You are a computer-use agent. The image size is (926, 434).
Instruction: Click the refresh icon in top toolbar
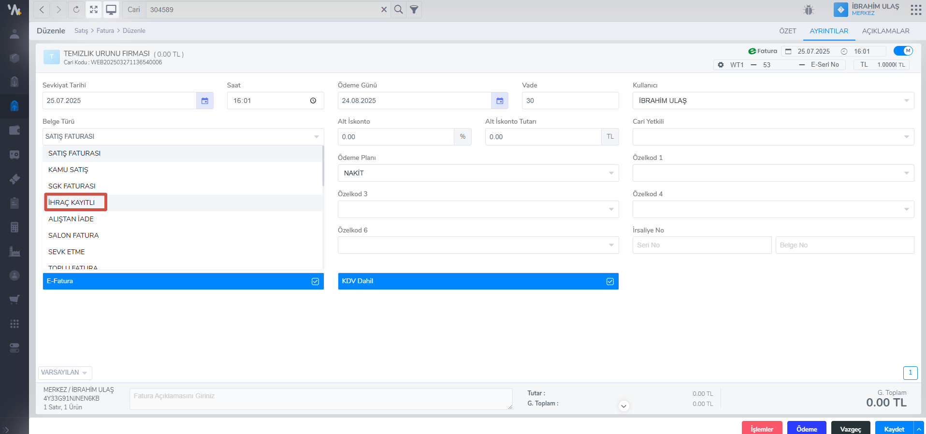(76, 10)
